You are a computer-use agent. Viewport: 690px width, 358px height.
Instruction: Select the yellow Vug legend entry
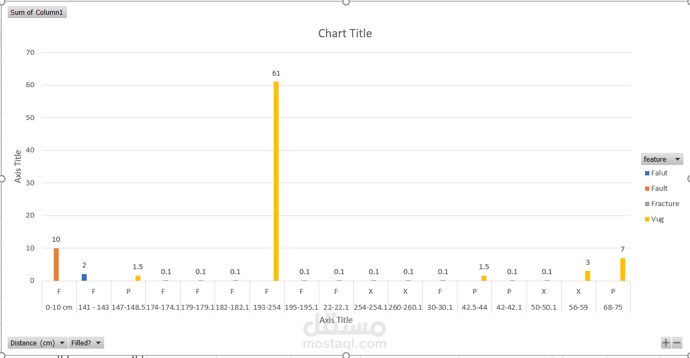654,219
